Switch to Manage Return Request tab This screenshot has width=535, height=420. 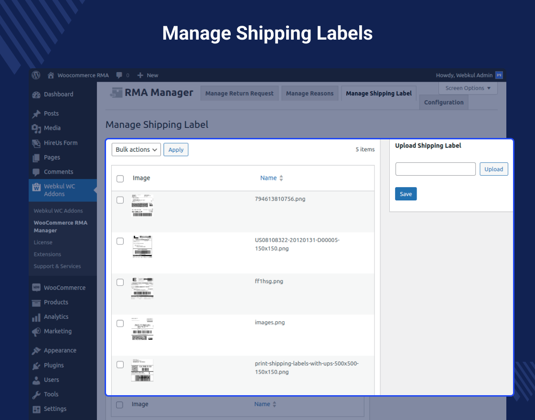tap(239, 94)
